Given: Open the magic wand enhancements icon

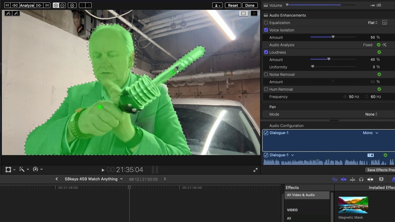Looking at the screenshot, I should pyautogui.click(x=22, y=169).
